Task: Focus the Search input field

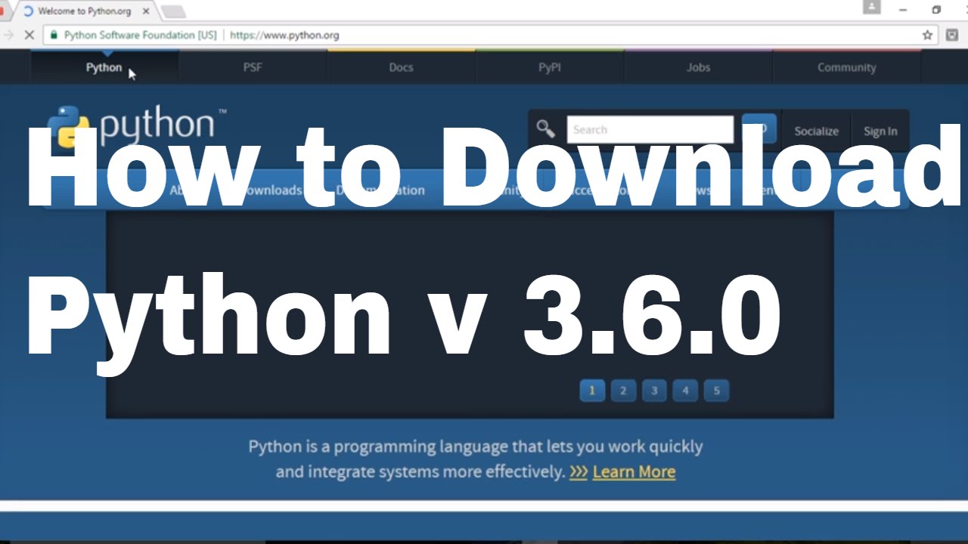Action: click(x=650, y=129)
